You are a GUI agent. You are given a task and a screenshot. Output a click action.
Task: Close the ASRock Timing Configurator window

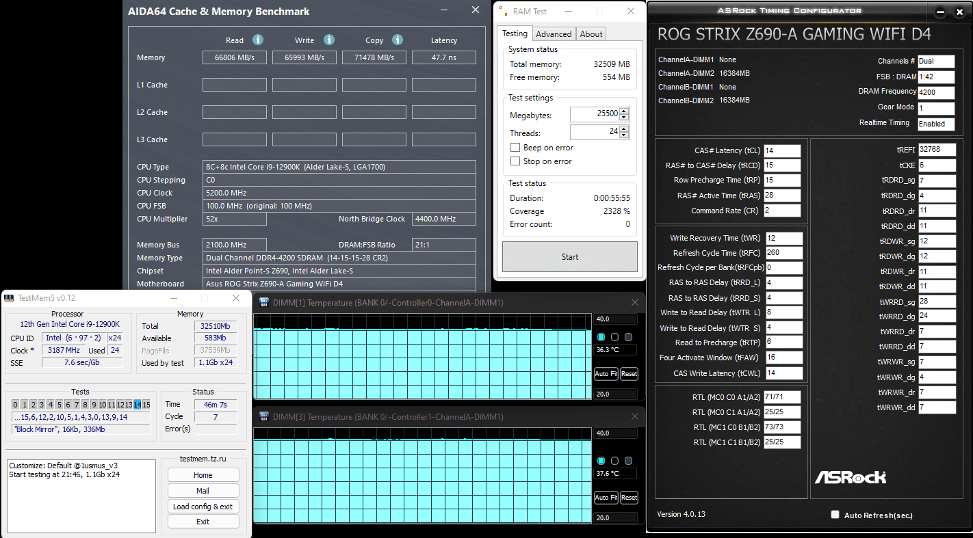tap(959, 12)
